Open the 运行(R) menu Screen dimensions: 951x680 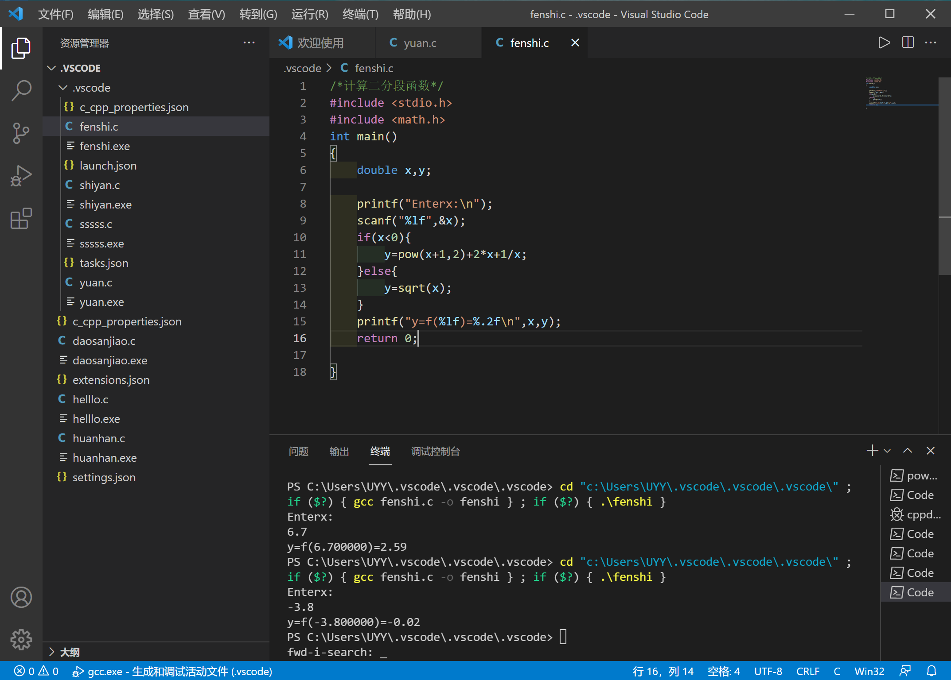310,14
